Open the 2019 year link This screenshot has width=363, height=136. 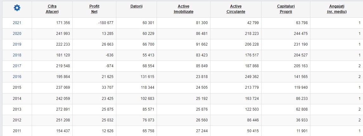click(17, 44)
